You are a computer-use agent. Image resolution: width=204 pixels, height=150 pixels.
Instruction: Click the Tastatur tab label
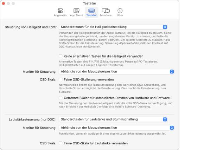pos(91,15)
